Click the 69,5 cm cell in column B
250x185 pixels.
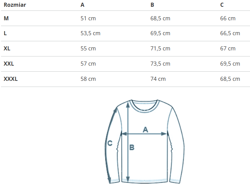coord(160,33)
